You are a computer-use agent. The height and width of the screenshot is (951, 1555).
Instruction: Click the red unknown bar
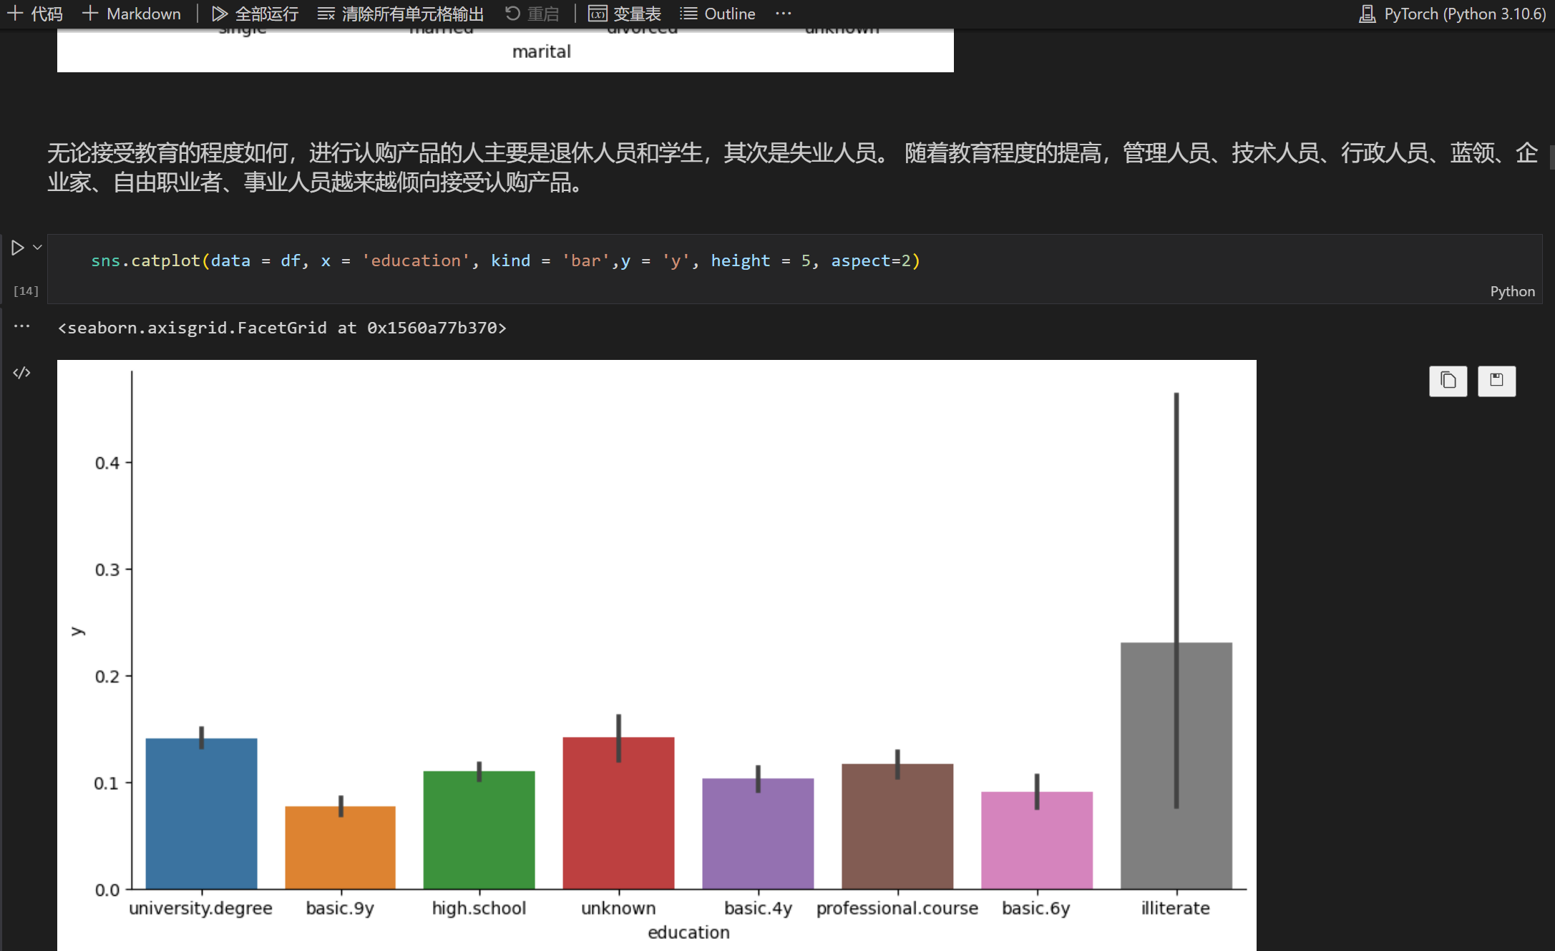point(618,813)
